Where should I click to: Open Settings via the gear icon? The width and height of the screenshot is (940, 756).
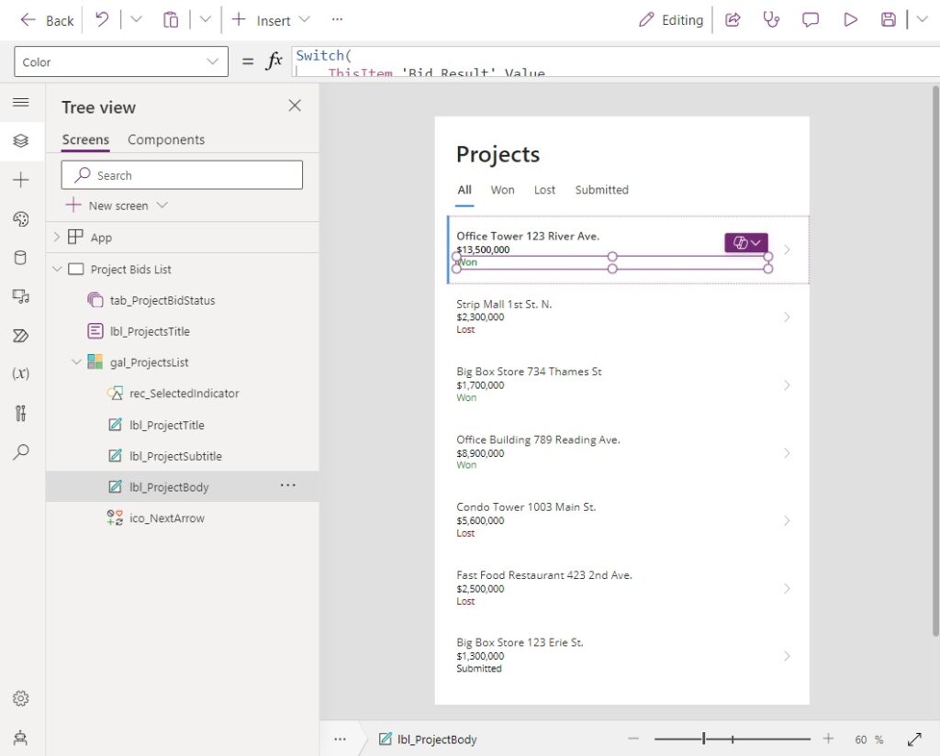click(x=21, y=697)
